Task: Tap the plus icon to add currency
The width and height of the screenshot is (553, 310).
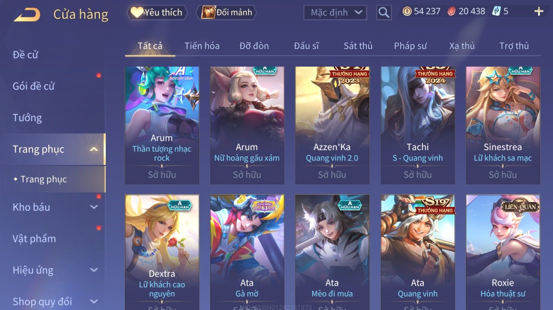Action: 539,12
